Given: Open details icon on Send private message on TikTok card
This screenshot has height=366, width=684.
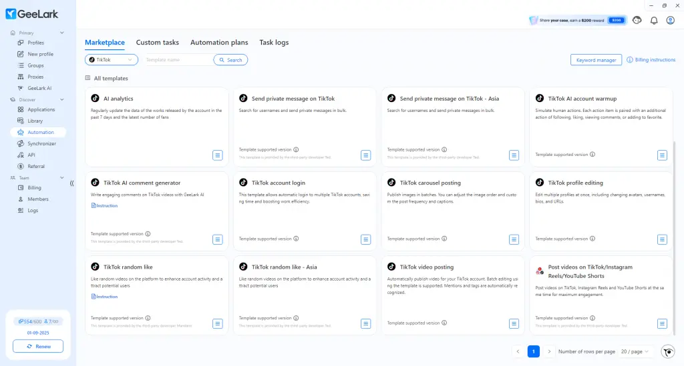Looking at the screenshot, I should coord(365,155).
